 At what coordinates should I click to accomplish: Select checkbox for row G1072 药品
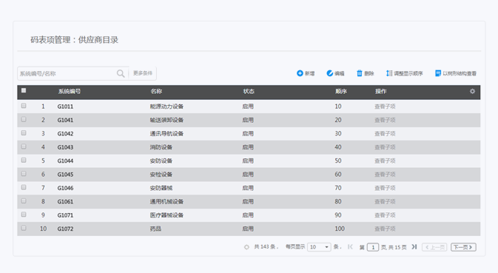coord(24,229)
